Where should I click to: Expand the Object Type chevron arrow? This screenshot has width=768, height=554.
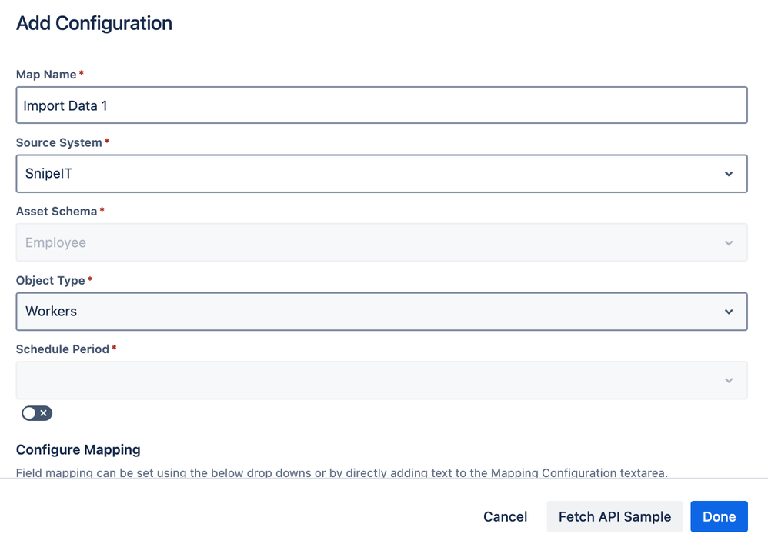pyautogui.click(x=728, y=312)
